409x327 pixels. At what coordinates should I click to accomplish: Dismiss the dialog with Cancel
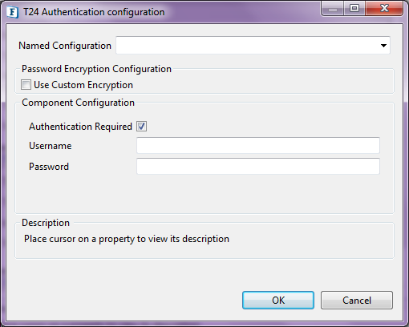[x=357, y=300]
